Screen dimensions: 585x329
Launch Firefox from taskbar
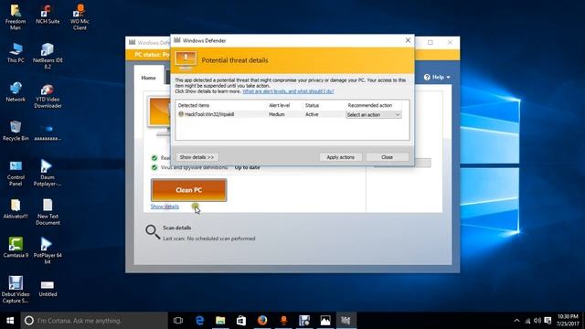coord(262,321)
